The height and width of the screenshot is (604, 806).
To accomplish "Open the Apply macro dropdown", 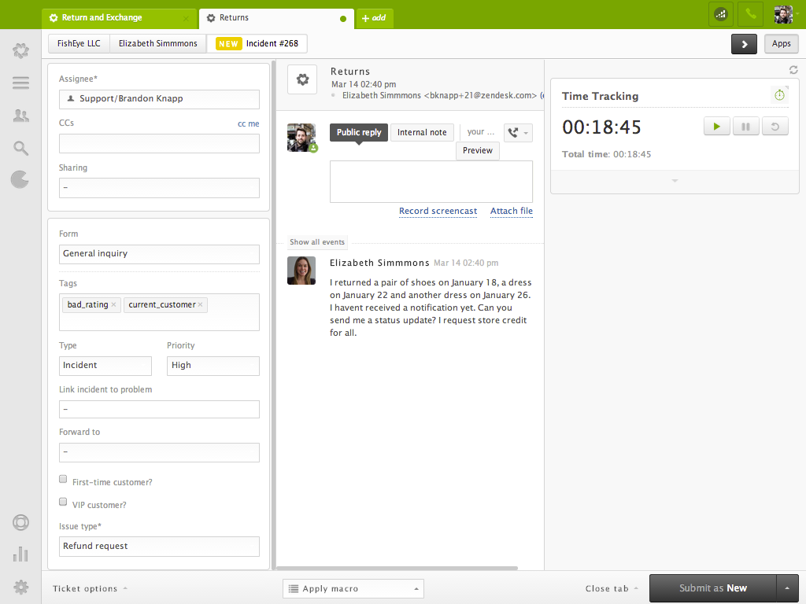I will [x=353, y=587].
